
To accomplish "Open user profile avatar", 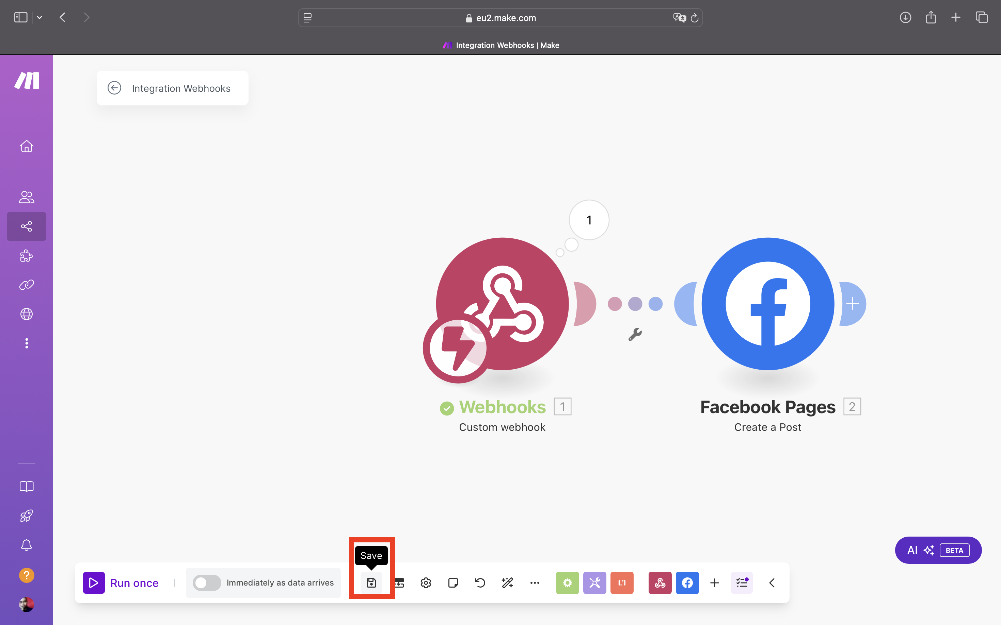I will tap(27, 604).
